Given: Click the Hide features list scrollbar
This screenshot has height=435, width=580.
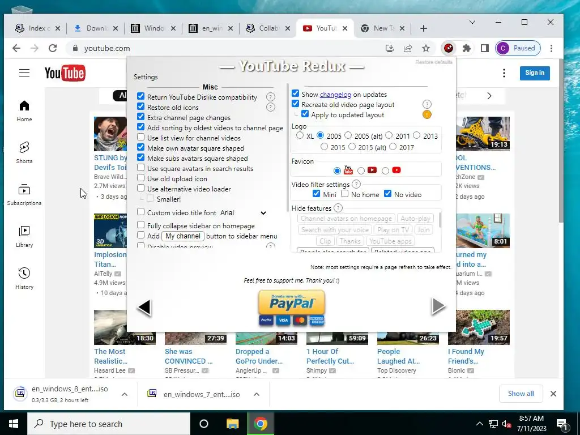Looking at the screenshot, I should [440, 220].
